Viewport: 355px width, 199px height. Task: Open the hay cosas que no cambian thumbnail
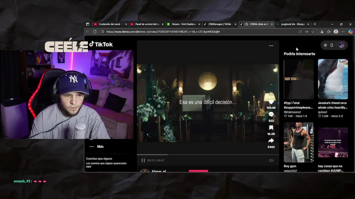pos(333,142)
